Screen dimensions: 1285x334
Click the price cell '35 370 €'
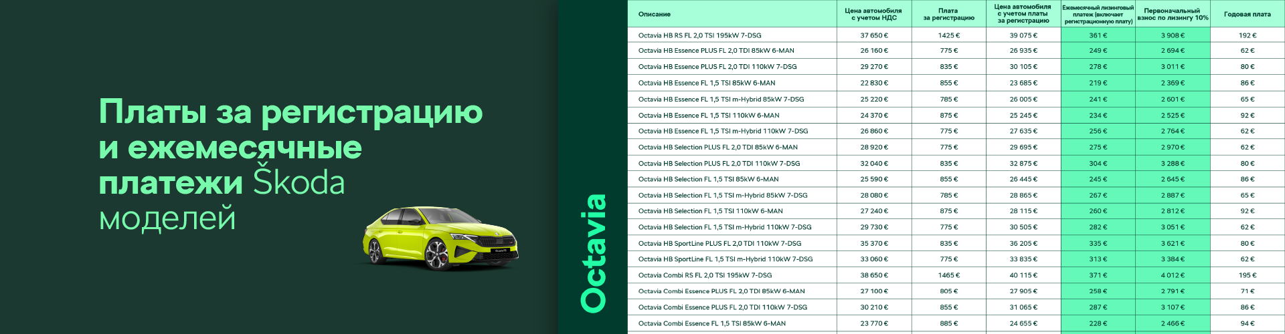pos(874,243)
